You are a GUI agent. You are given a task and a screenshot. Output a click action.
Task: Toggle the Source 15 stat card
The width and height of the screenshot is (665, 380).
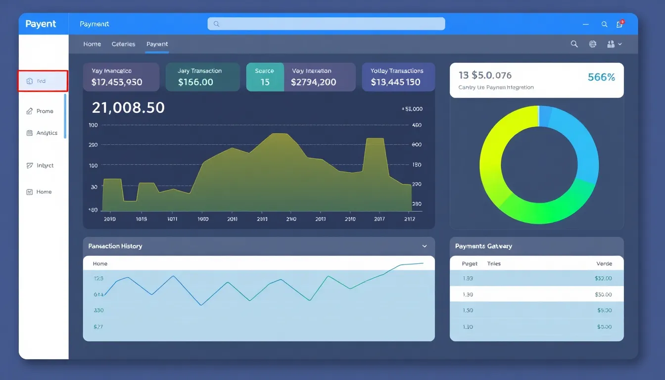point(265,77)
